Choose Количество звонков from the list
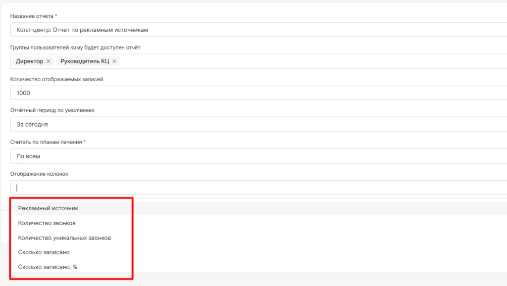This screenshot has width=507, height=286. [x=47, y=223]
